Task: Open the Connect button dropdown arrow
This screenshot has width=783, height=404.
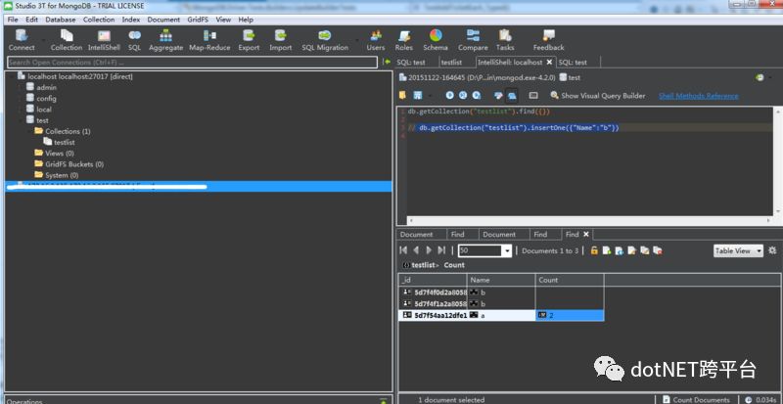Action: pyautogui.click(x=43, y=39)
